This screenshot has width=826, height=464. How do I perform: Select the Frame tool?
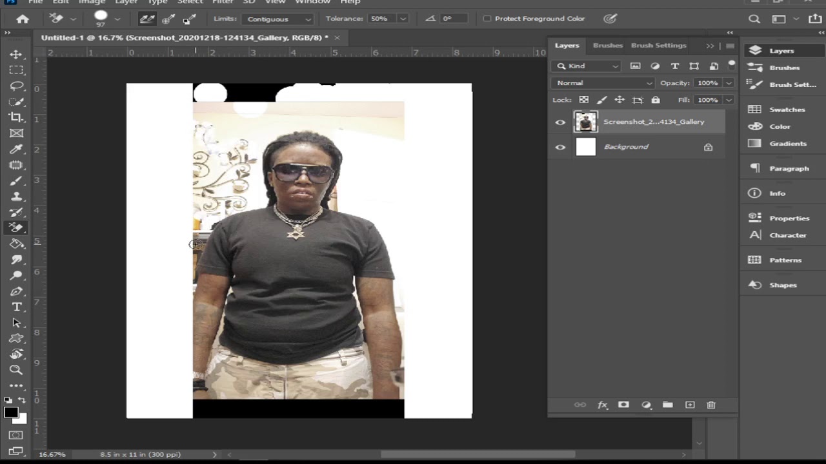pos(16,133)
